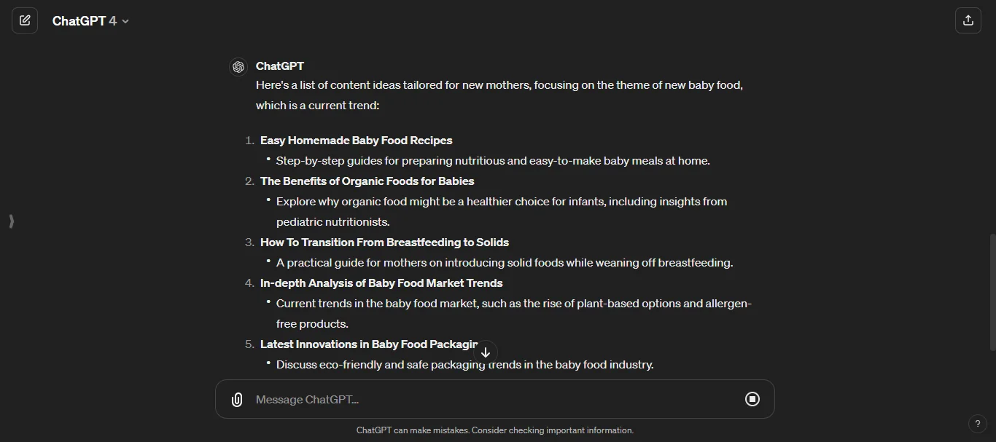The width and height of the screenshot is (996, 442).
Task: Jump to the latest message with the down arrow
Action: (x=486, y=352)
